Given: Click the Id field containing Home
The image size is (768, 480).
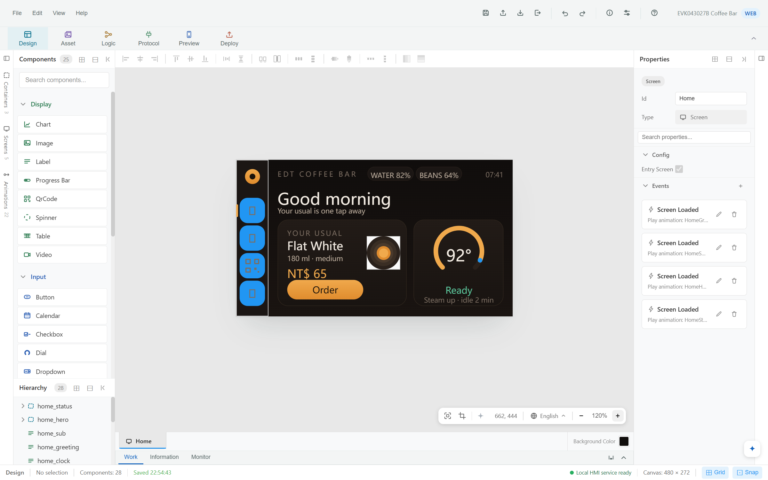Looking at the screenshot, I should (711, 98).
